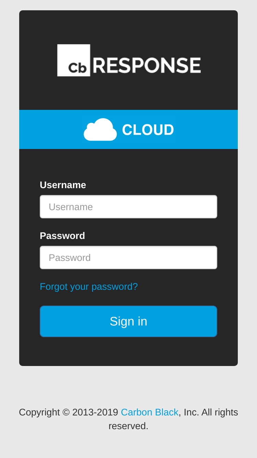Click the Inc. text in the footer

pyautogui.click(x=191, y=412)
